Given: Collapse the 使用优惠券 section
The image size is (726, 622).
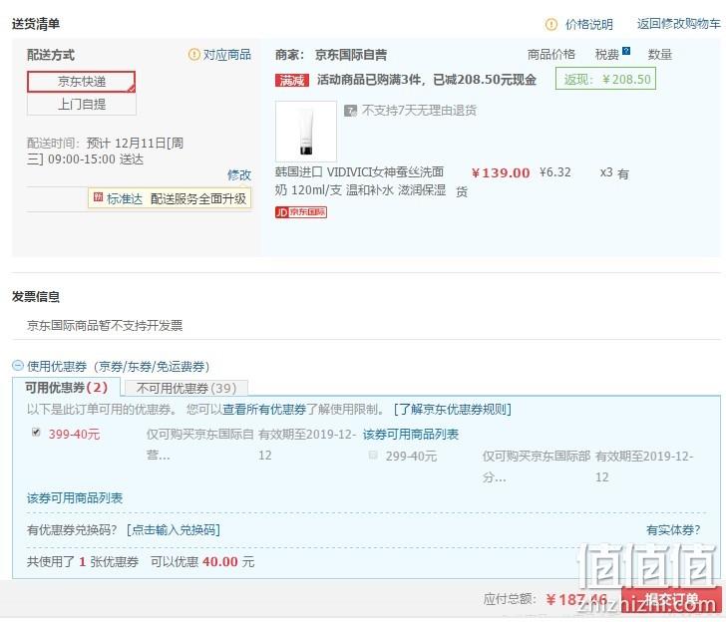Looking at the screenshot, I should (x=18, y=366).
